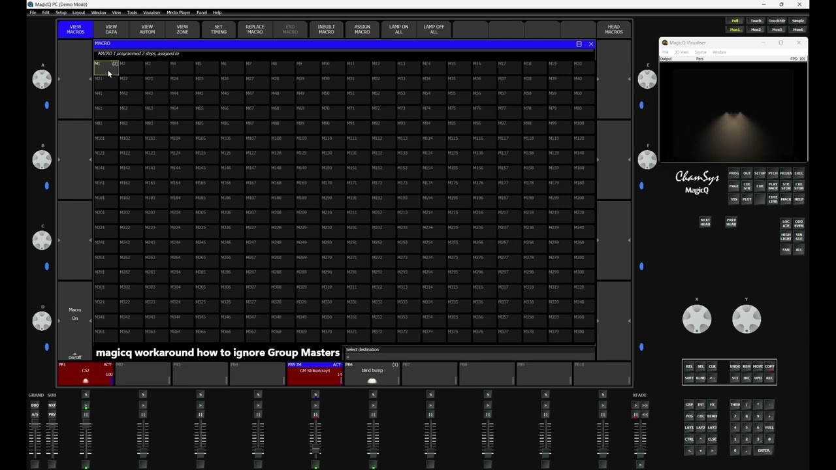
Task: Click the UPD key
Action: tap(758, 378)
